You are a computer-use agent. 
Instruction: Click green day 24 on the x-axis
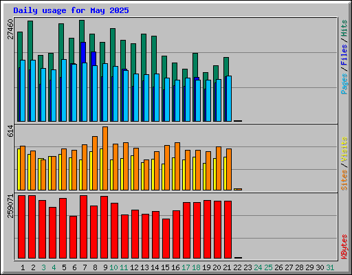[258, 267]
